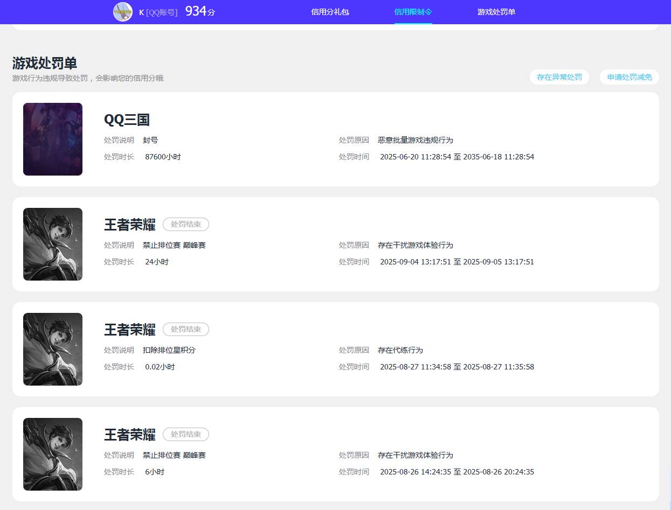This screenshot has height=510, width=671.
Task: Switch to the 信用限制令 tab
Action: [x=413, y=12]
